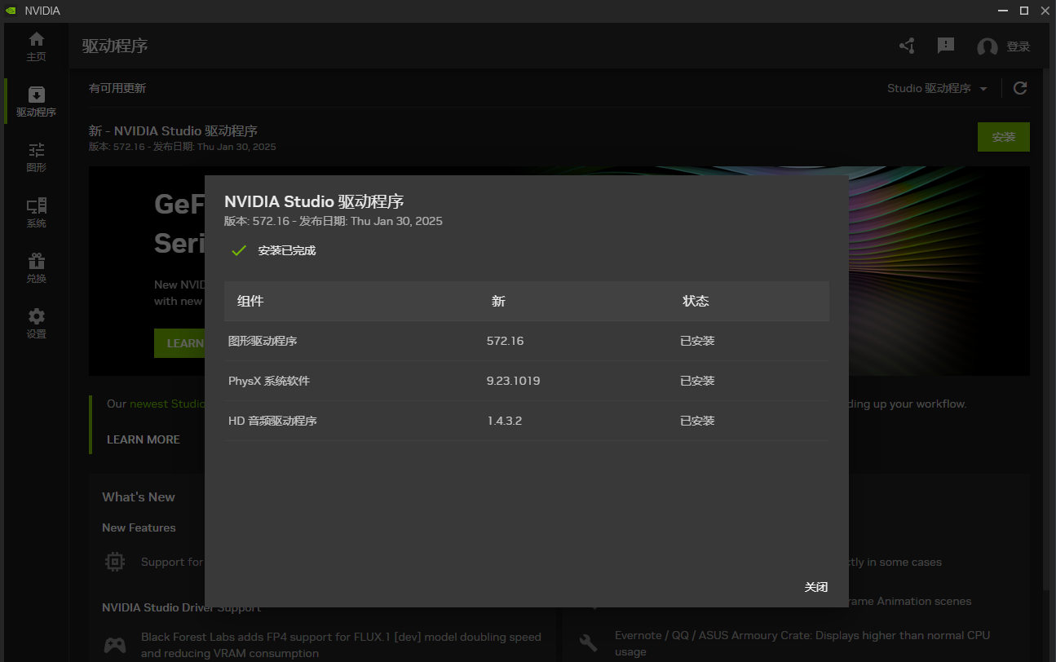Click version value 572.16 in table

coord(505,341)
